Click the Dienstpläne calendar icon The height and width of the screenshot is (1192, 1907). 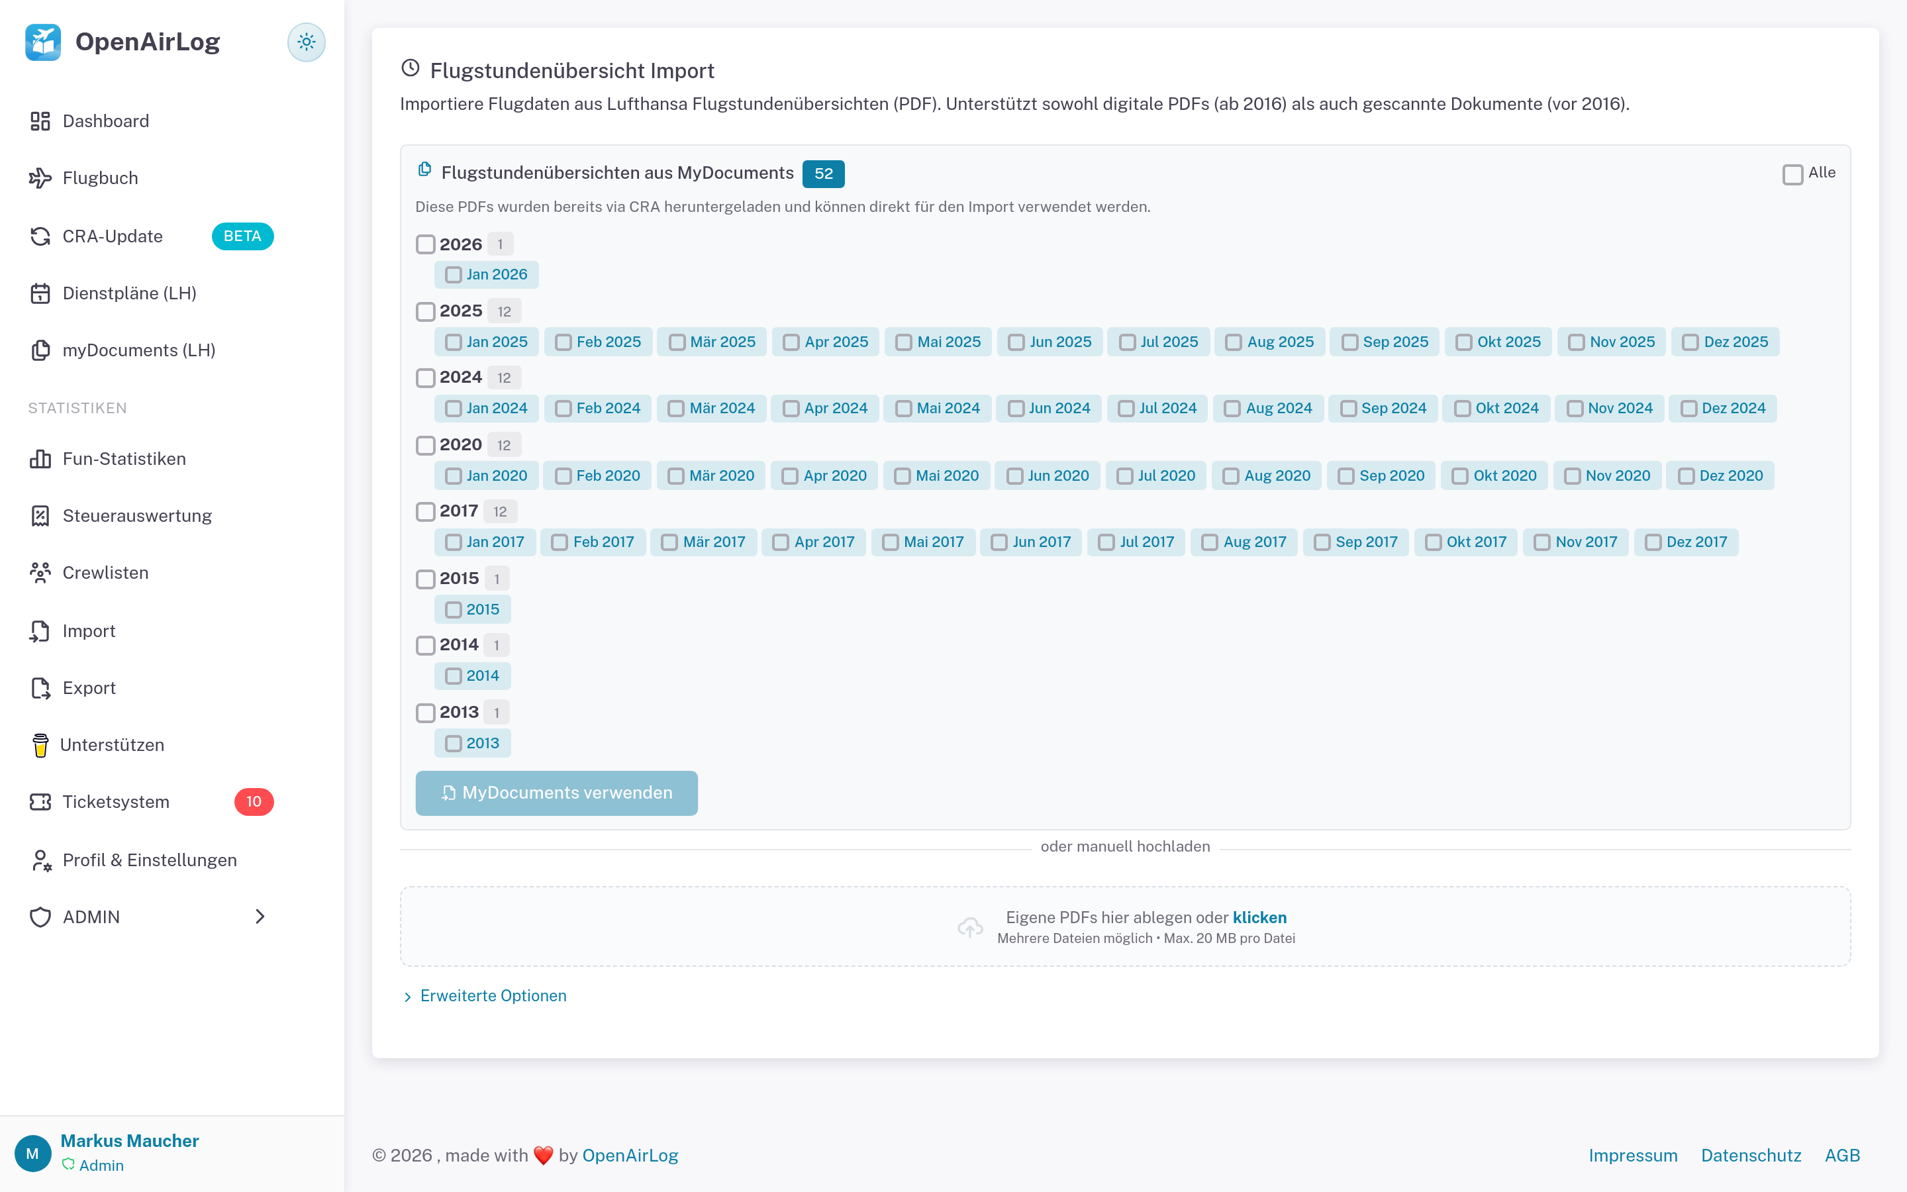tap(40, 293)
